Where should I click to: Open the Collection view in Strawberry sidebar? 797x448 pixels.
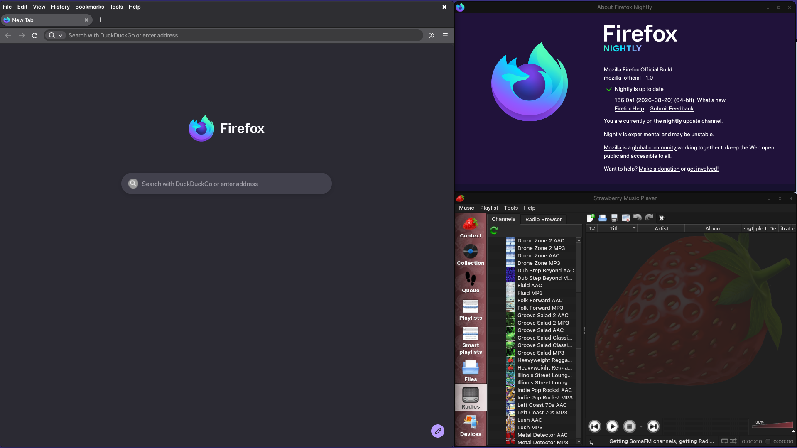(x=471, y=255)
